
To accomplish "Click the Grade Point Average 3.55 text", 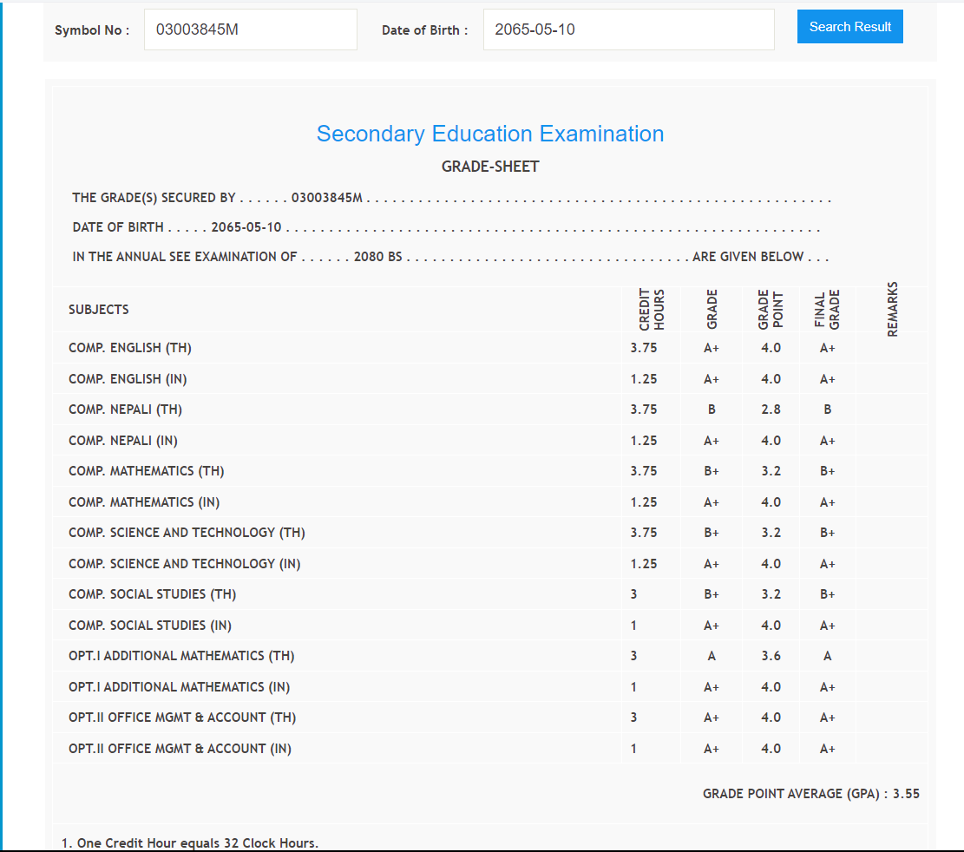I will pyautogui.click(x=810, y=794).
